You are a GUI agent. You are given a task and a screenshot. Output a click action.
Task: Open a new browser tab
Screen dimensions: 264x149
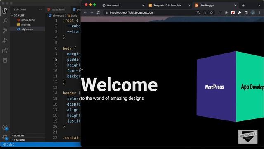click(243, 5)
